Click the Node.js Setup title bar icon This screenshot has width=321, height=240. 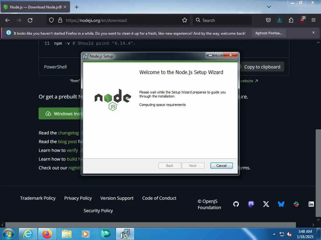[x=86, y=56]
